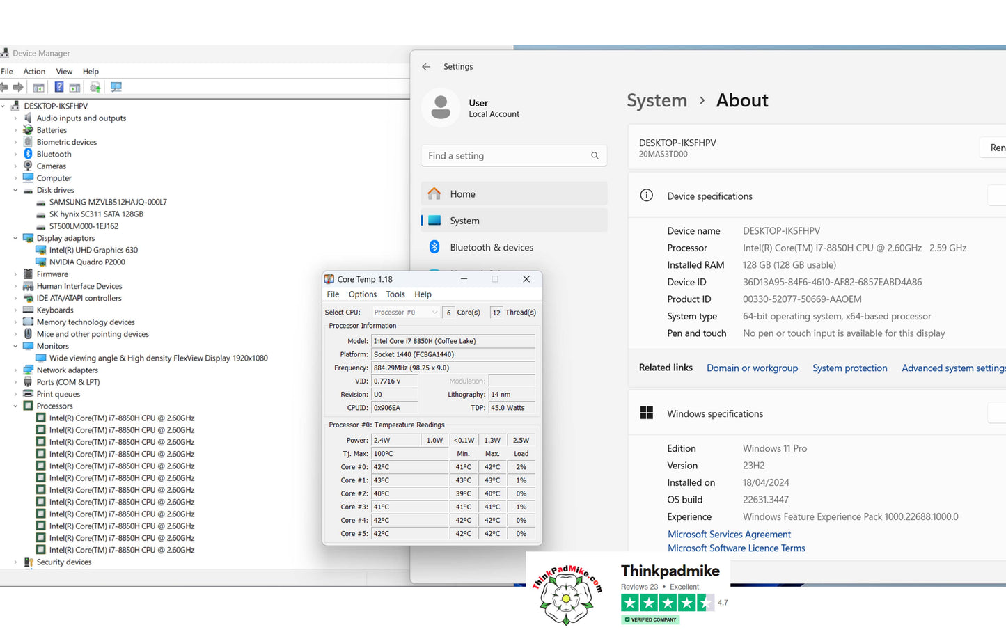Select the NVIDIA Quadro P2000 adapter icon
The height and width of the screenshot is (632, 1006).
coord(41,262)
